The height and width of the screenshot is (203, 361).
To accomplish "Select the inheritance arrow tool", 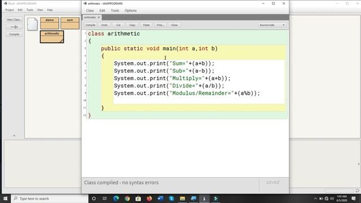I will (x=14, y=27).
